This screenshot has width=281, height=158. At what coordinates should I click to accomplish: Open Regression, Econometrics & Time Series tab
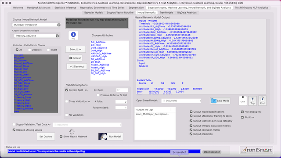pos(102,8)
